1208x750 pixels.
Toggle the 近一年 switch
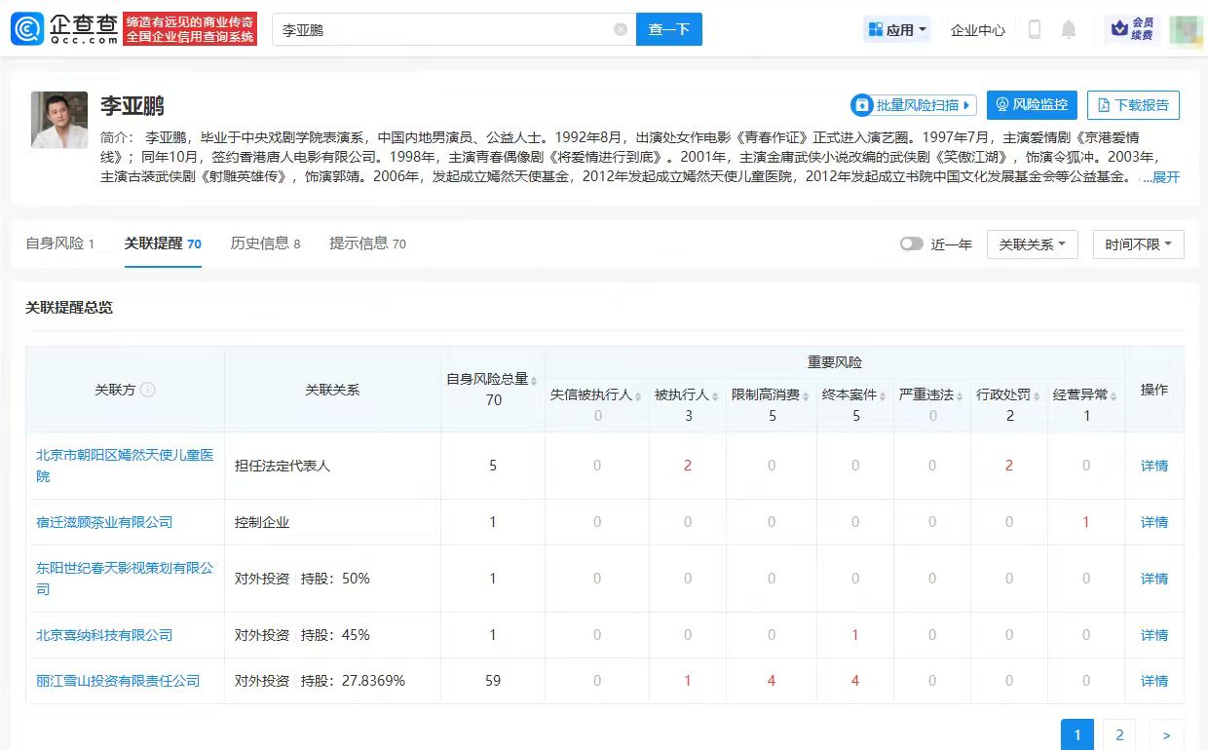pos(912,244)
